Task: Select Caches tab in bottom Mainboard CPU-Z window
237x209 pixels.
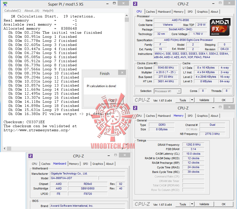Action: pyautogui.click(x=46, y=164)
